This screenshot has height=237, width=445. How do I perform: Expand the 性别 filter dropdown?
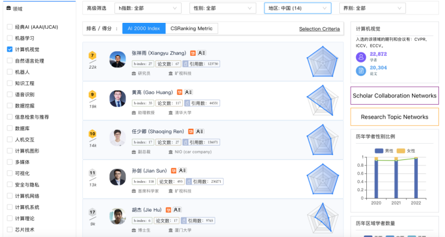[222, 8]
